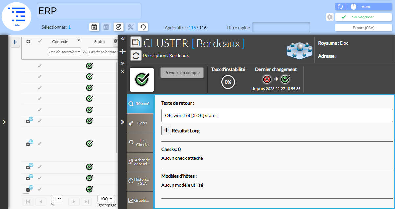Click the blue plus button above the list
395x209 pixels.
(15, 42)
